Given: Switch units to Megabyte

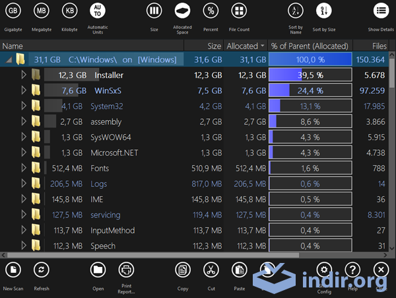Looking at the screenshot, I should pos(41,11).
